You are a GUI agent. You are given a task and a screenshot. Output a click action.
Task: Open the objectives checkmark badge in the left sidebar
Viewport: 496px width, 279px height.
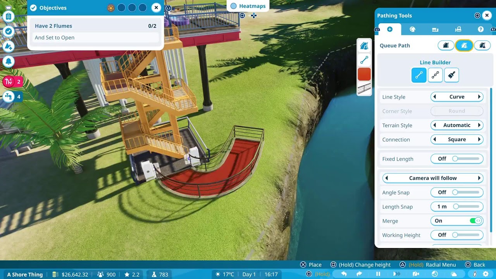9,31
